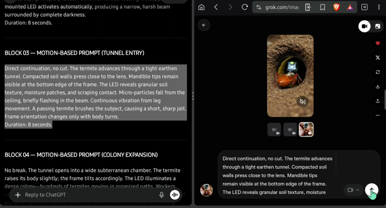
Task: Like the video with the heart icon
Action: [x=378, y=43]
